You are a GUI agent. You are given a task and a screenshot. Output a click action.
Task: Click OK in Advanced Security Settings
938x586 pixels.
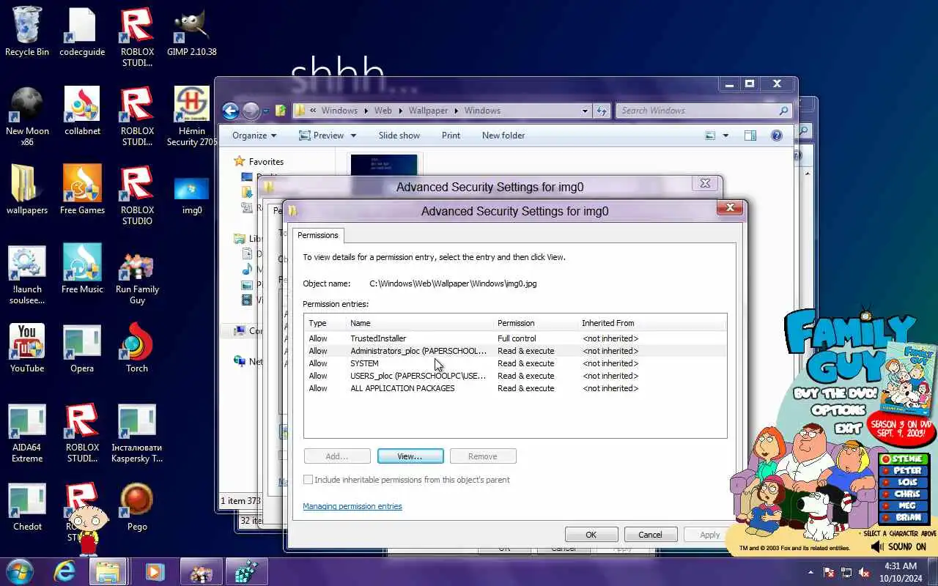click(591, 535)
